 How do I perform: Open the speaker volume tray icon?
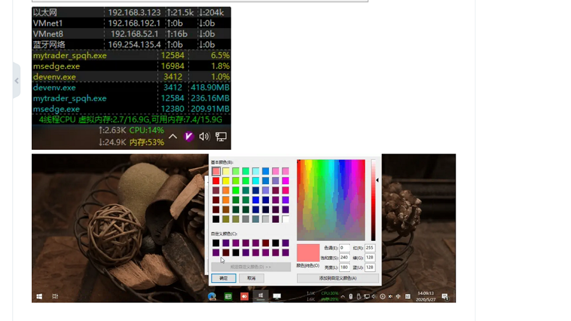[204, 136]
